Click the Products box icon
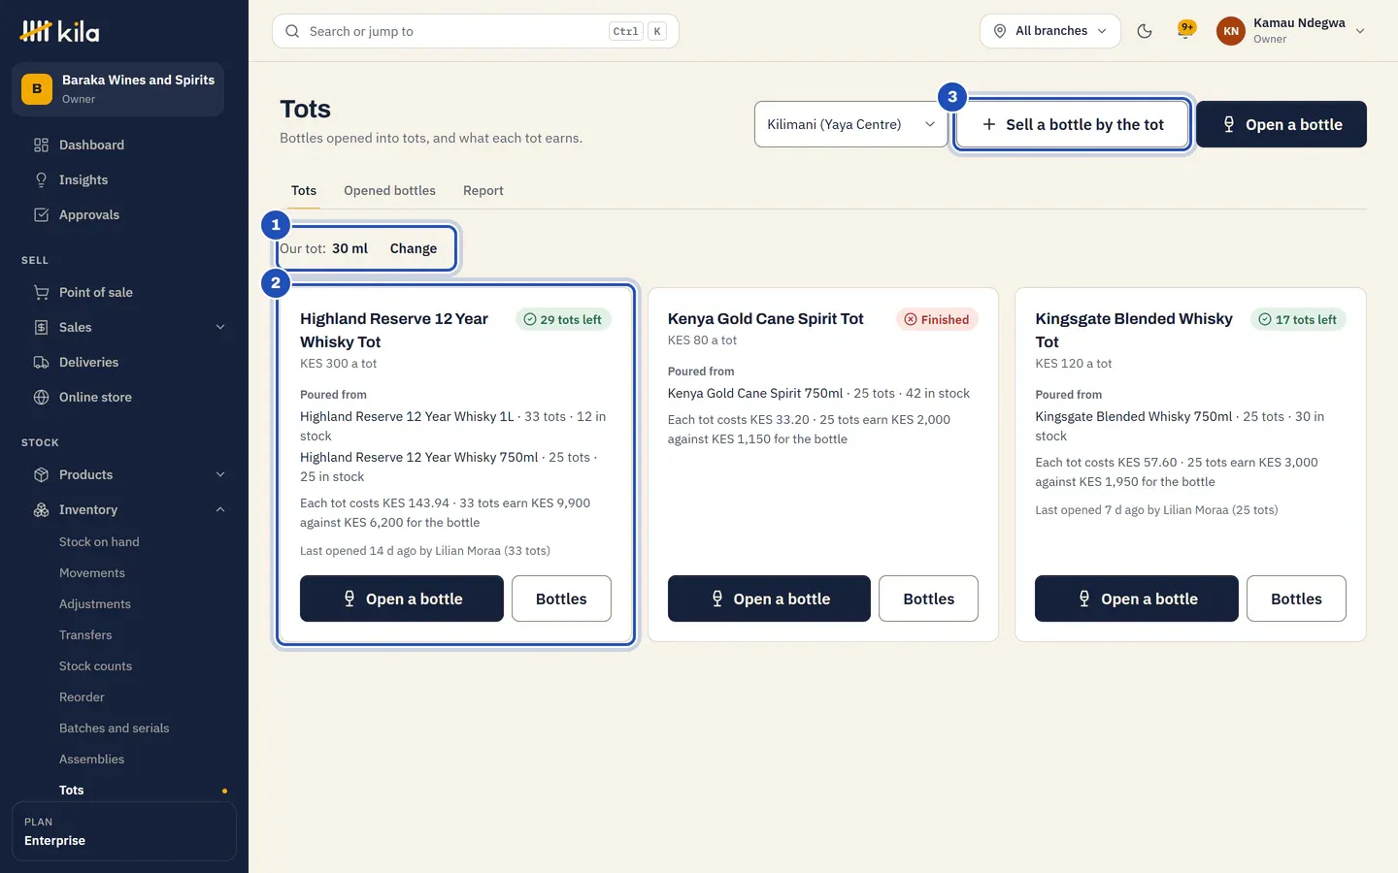Viewport: 1398px width, 873px height. (41, 474)
